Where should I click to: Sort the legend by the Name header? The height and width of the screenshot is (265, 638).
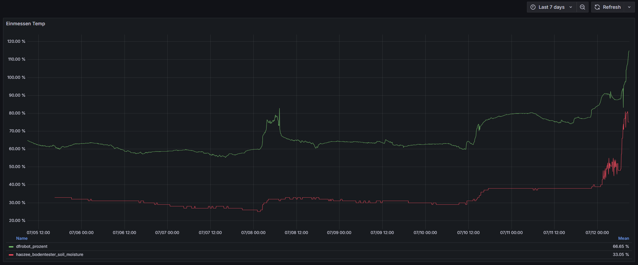pyautogui.click(x=22, y=238)
